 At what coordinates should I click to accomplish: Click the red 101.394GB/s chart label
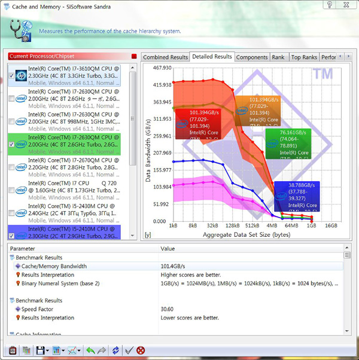click(198, 124)
